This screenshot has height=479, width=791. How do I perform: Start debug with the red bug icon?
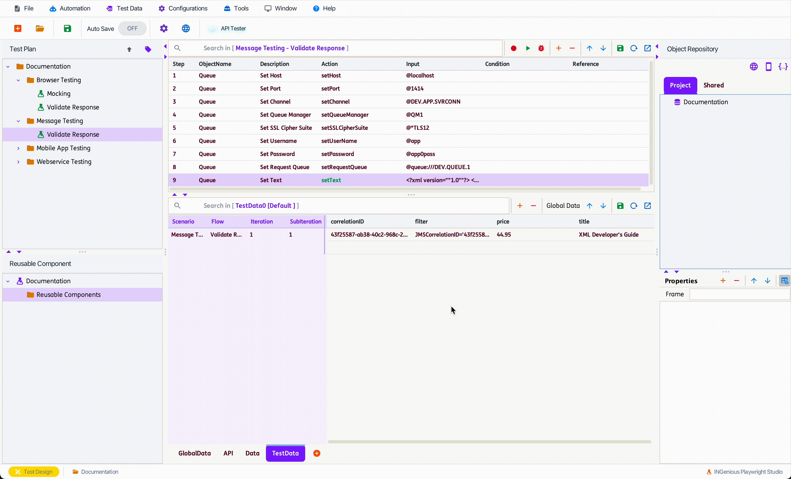click(541, 48)
